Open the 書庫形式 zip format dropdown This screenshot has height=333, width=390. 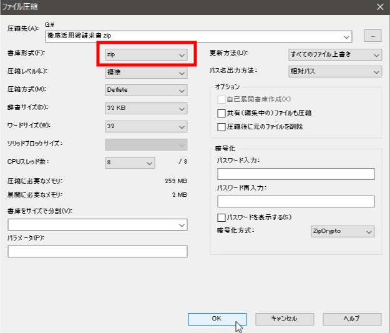tap(146, 54)
